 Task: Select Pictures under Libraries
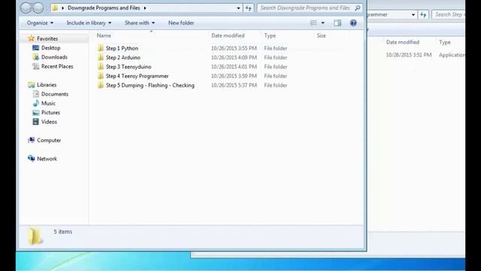[x=50, y=112]
